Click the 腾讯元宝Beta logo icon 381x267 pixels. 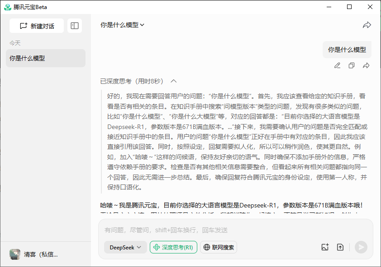(6, 7)
